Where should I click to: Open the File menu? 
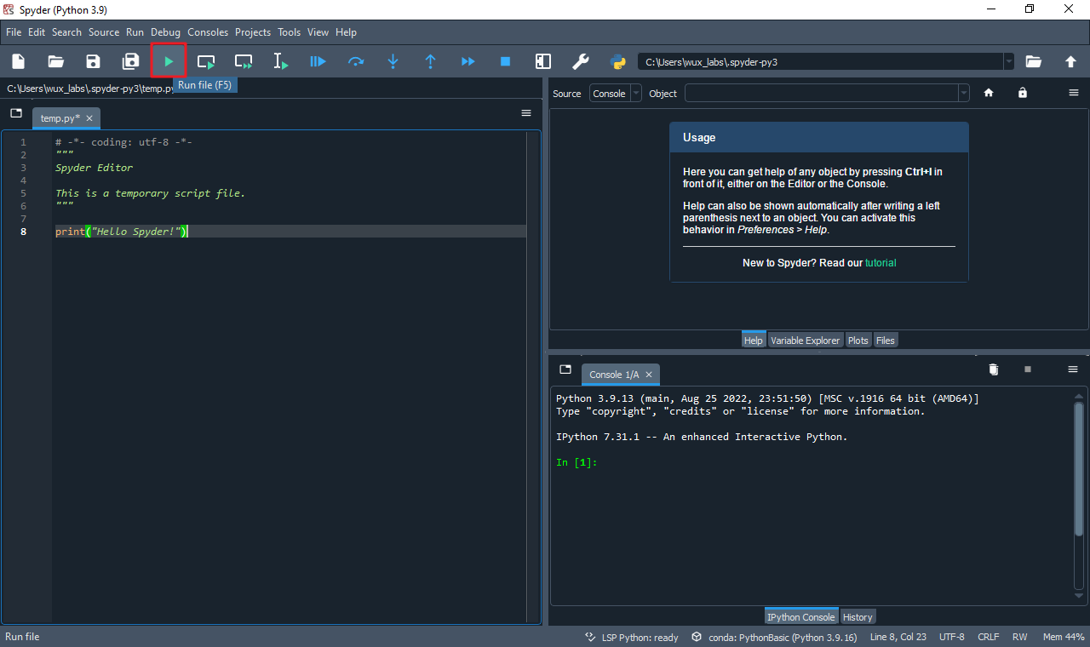pyautogui.click(x=14, y=32)
